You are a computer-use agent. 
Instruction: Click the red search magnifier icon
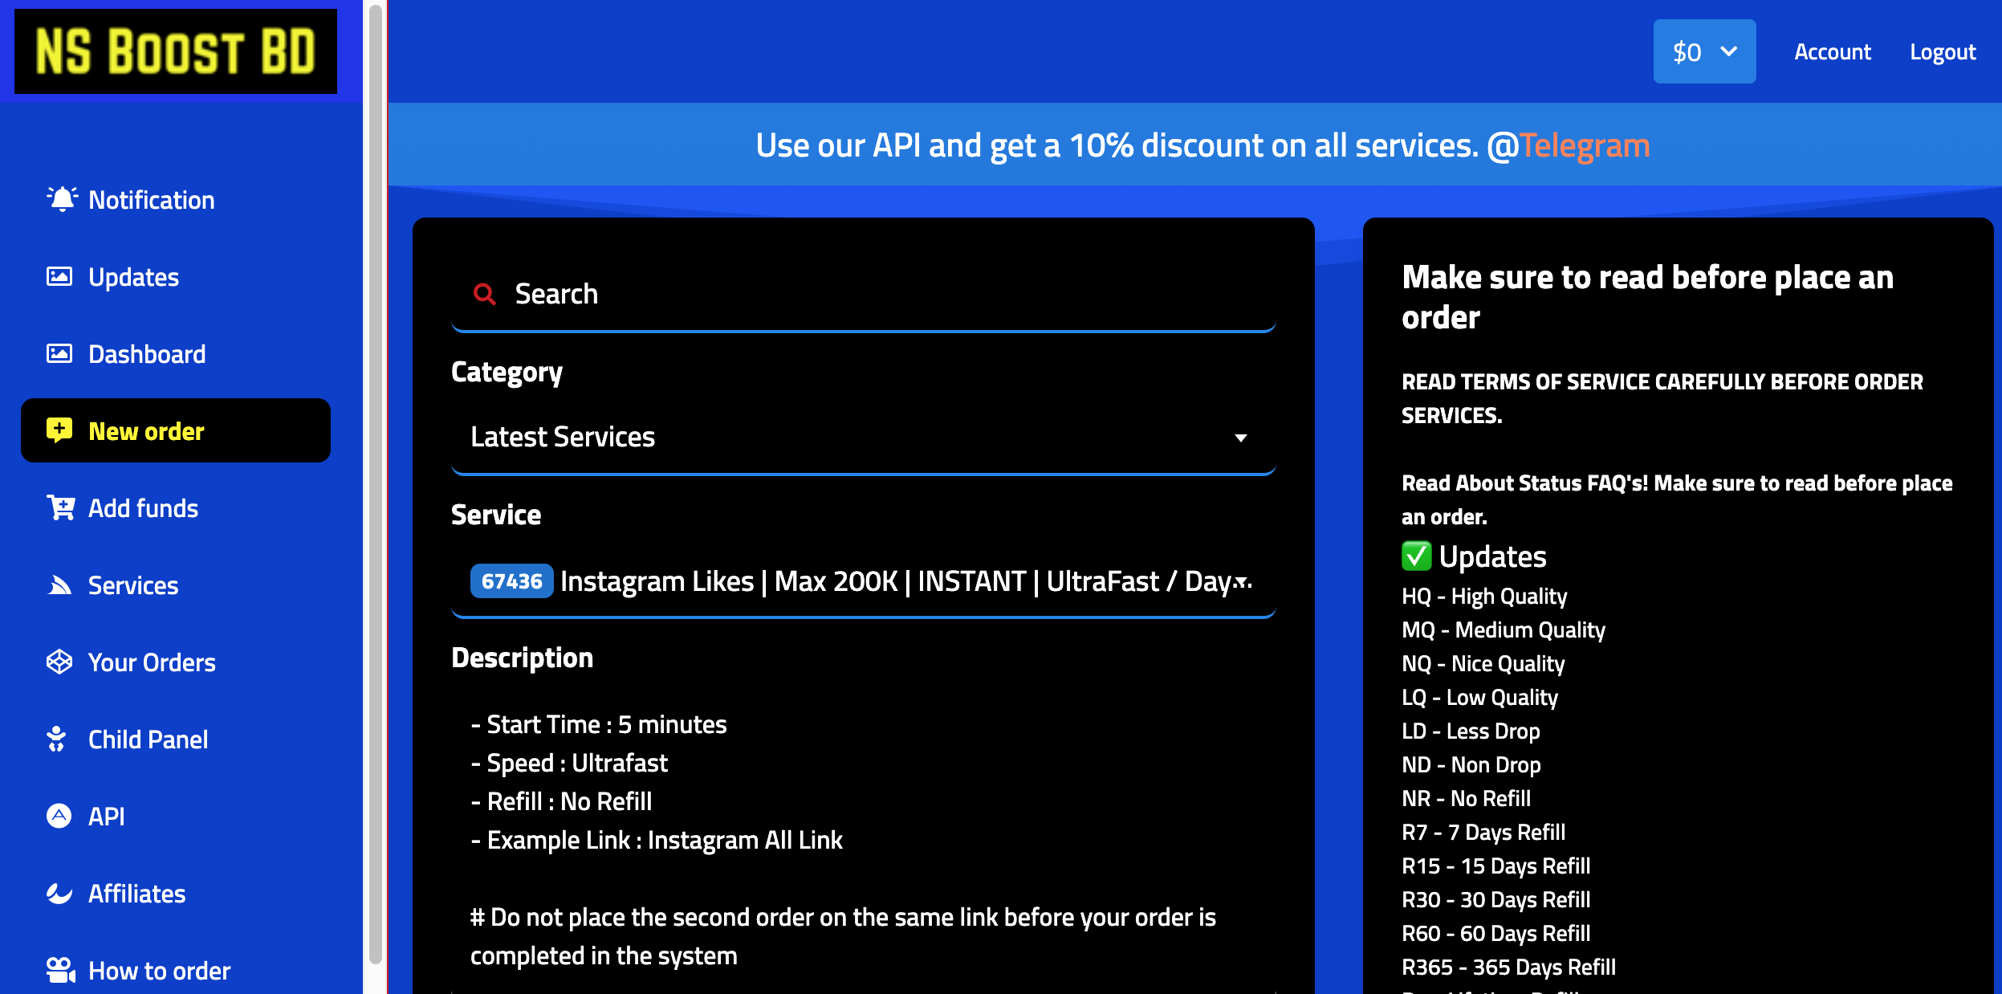coord(484,294)
